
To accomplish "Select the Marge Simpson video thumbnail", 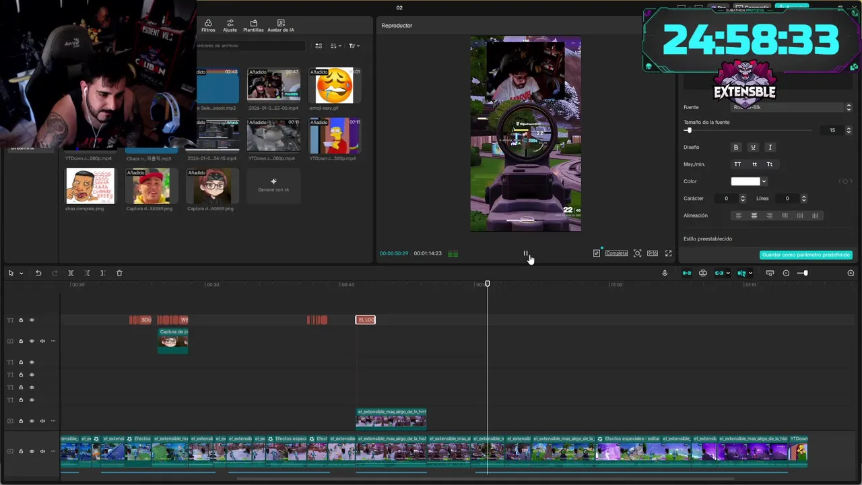I will coord(335,135).
